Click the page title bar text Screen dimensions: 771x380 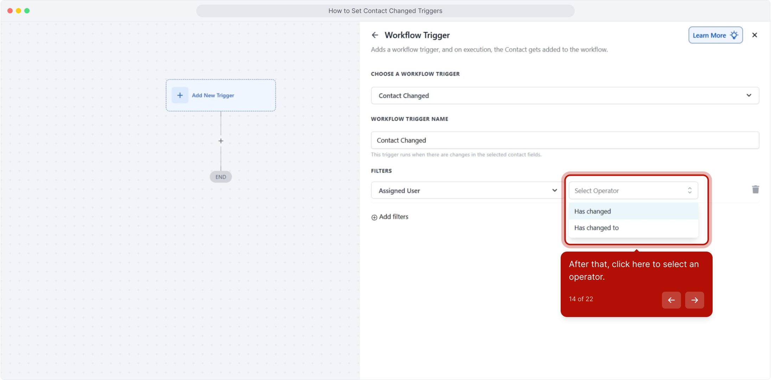pyautogui.click(x=385, y=11)
